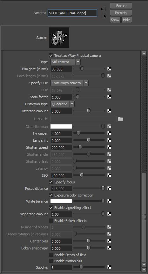Click the input connection arrow icon beside camera field

click(103, 9)
